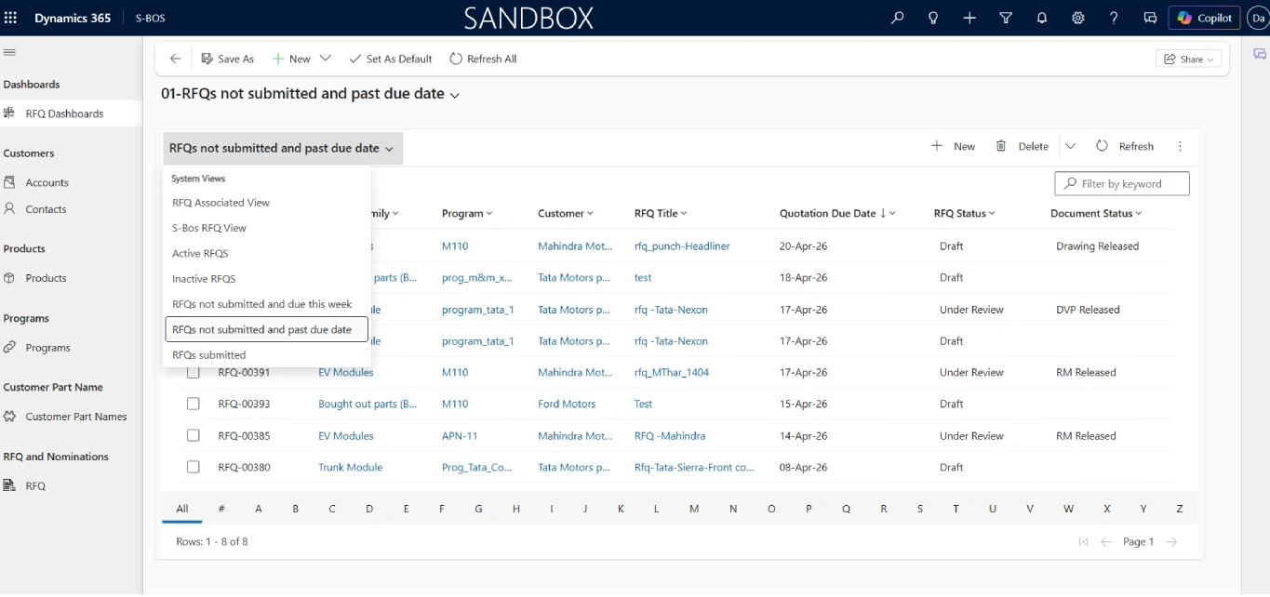The image size is (1270, 597).
Task: Expand the chevron next to Delete
Action: (1070, 146)
